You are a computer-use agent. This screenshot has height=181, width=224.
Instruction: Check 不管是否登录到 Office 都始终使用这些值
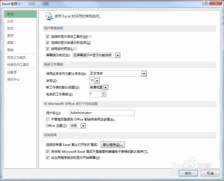(47, 119)
